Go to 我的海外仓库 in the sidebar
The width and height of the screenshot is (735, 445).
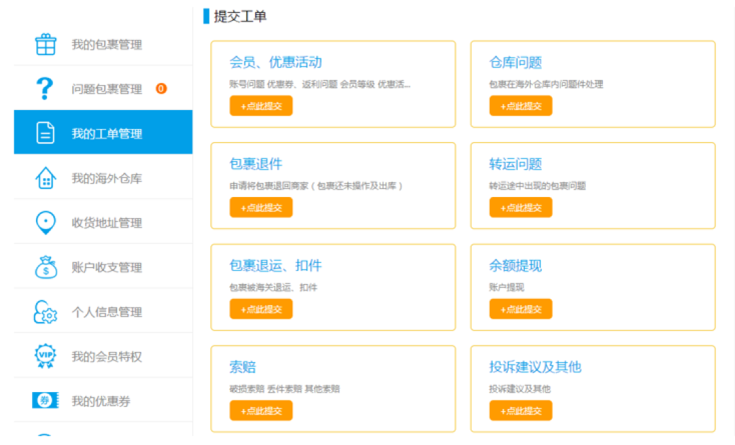click(x=103, y=178)
